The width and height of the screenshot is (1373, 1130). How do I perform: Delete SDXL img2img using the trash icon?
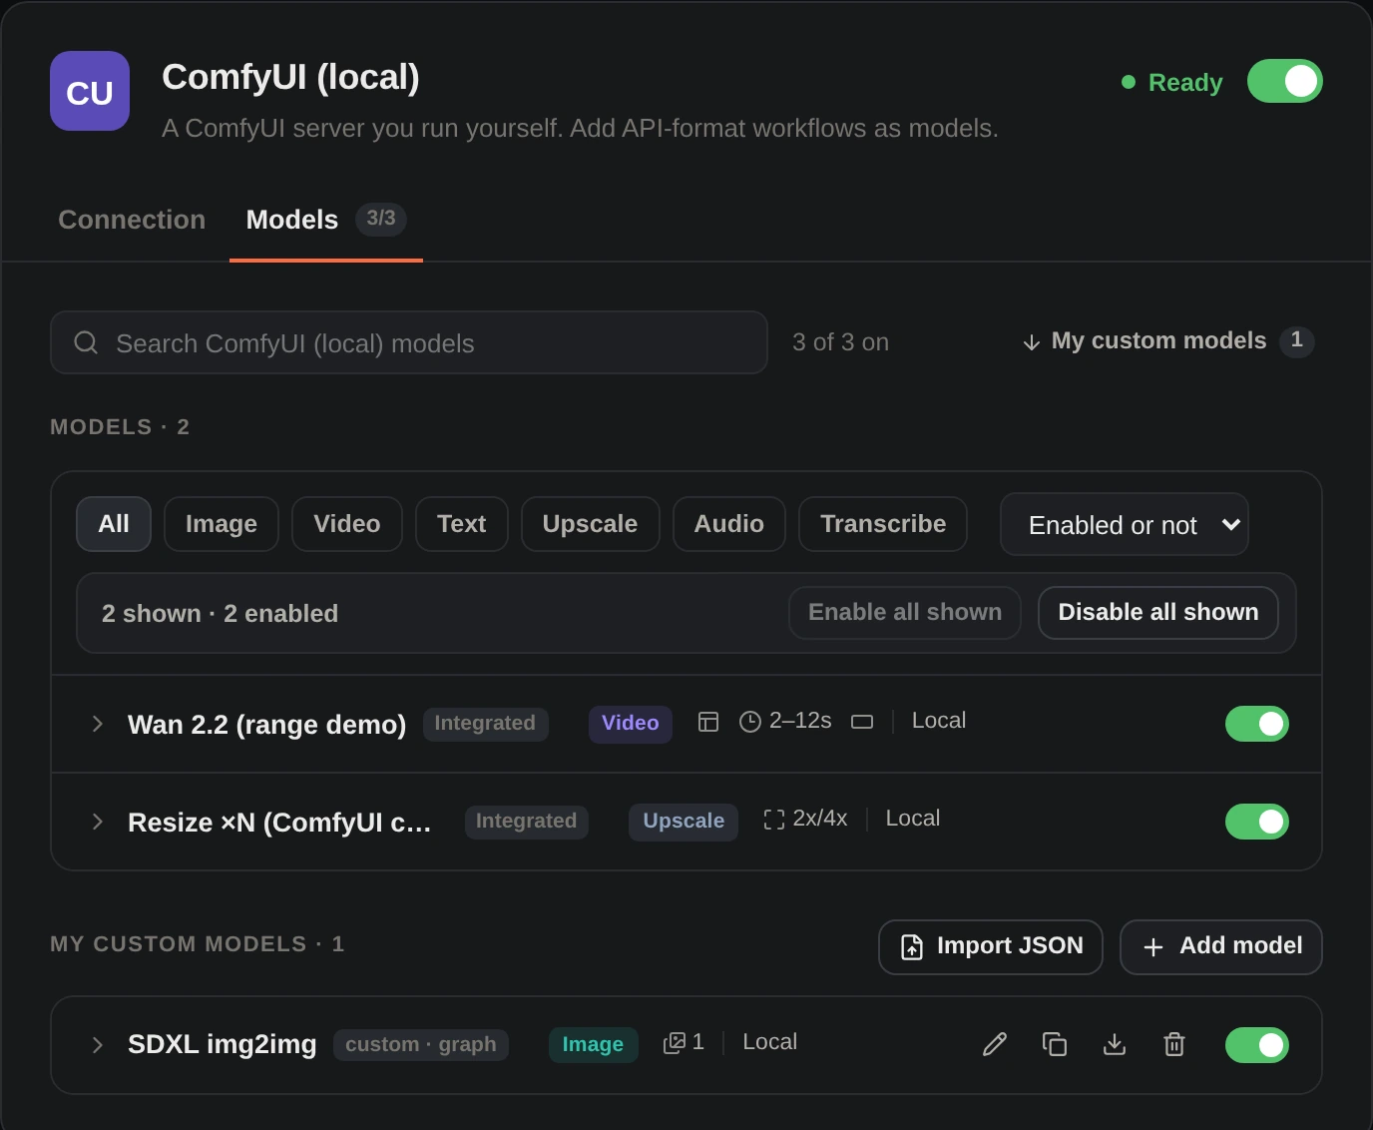coord(1174,1044)
